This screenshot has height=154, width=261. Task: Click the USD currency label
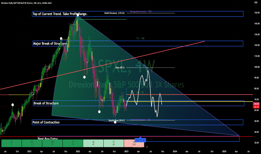[256, 3]
